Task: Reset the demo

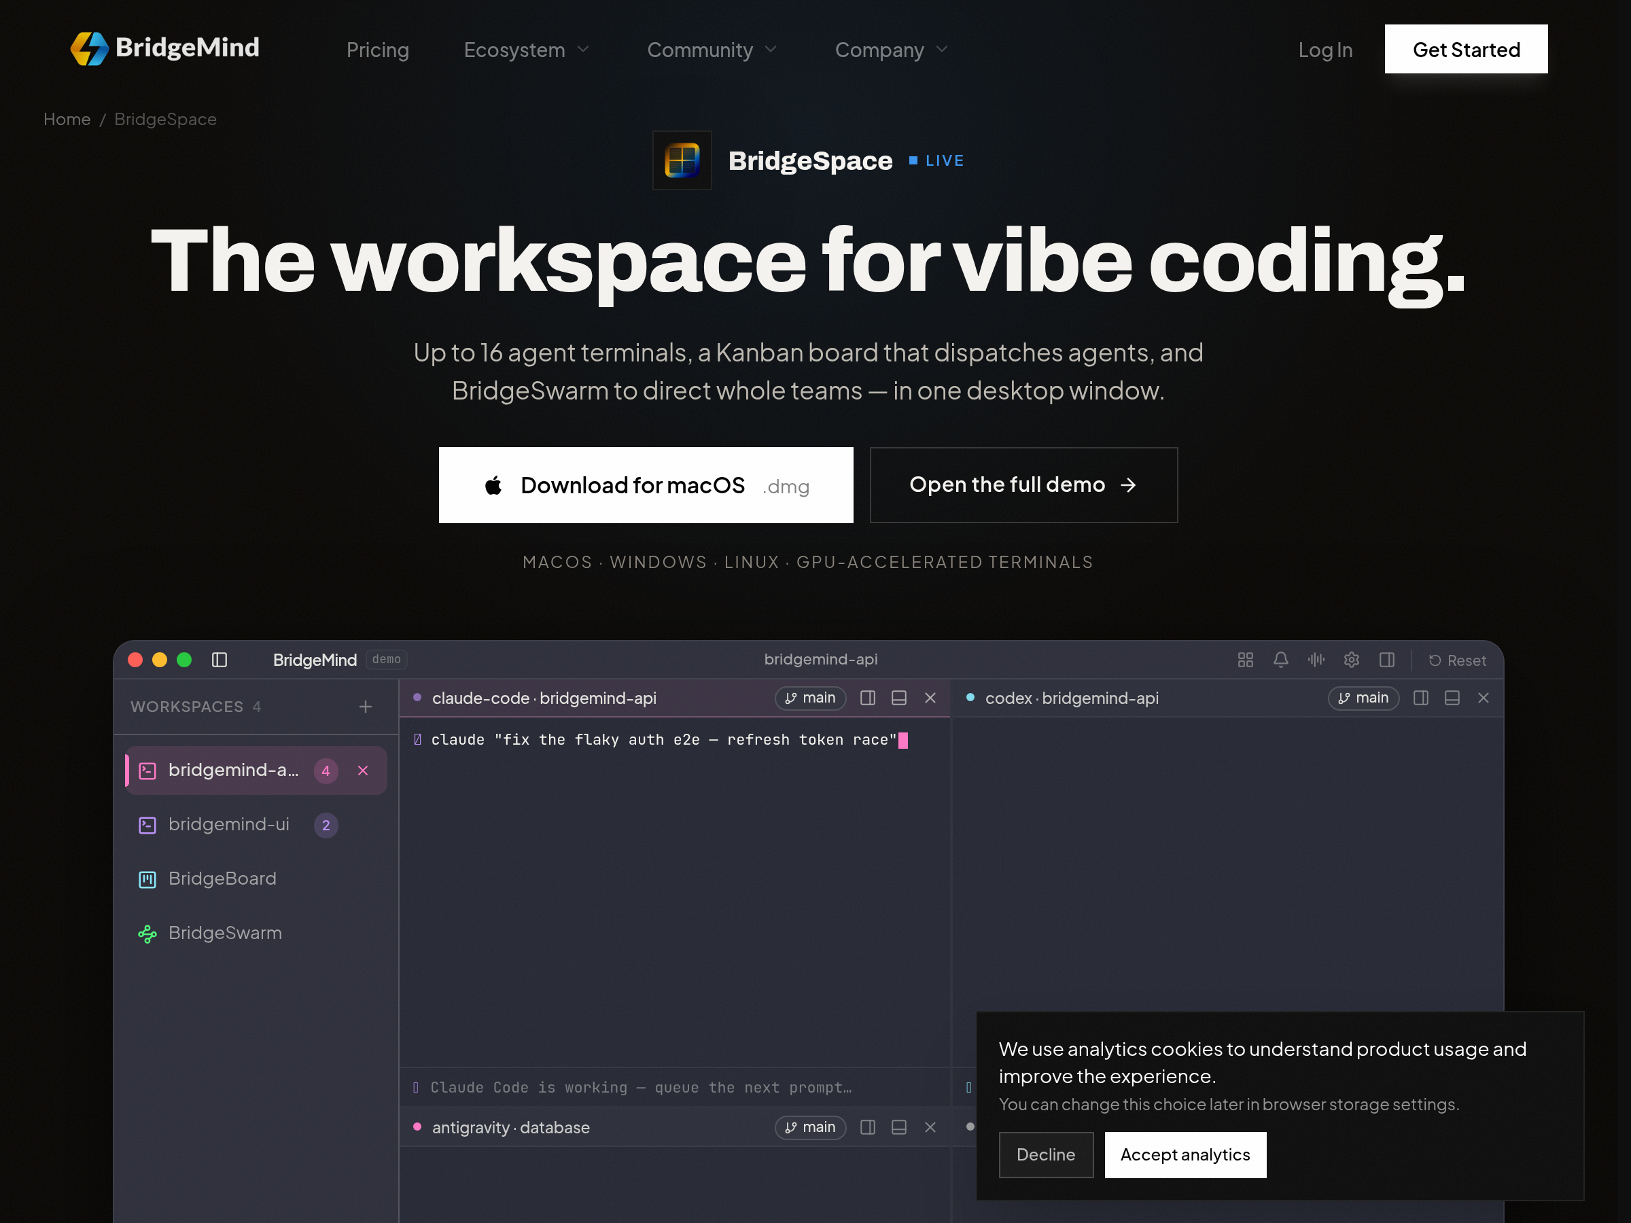Action: 1457,660
